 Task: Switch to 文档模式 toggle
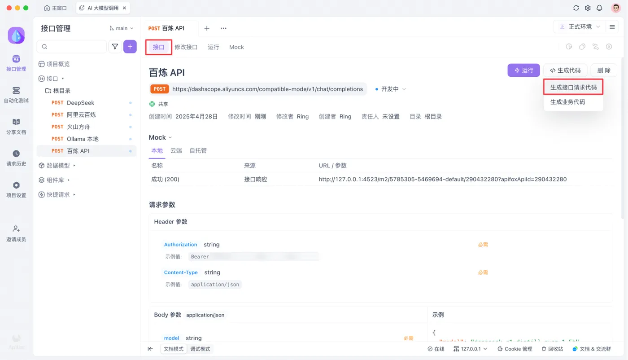coord(174,349)
